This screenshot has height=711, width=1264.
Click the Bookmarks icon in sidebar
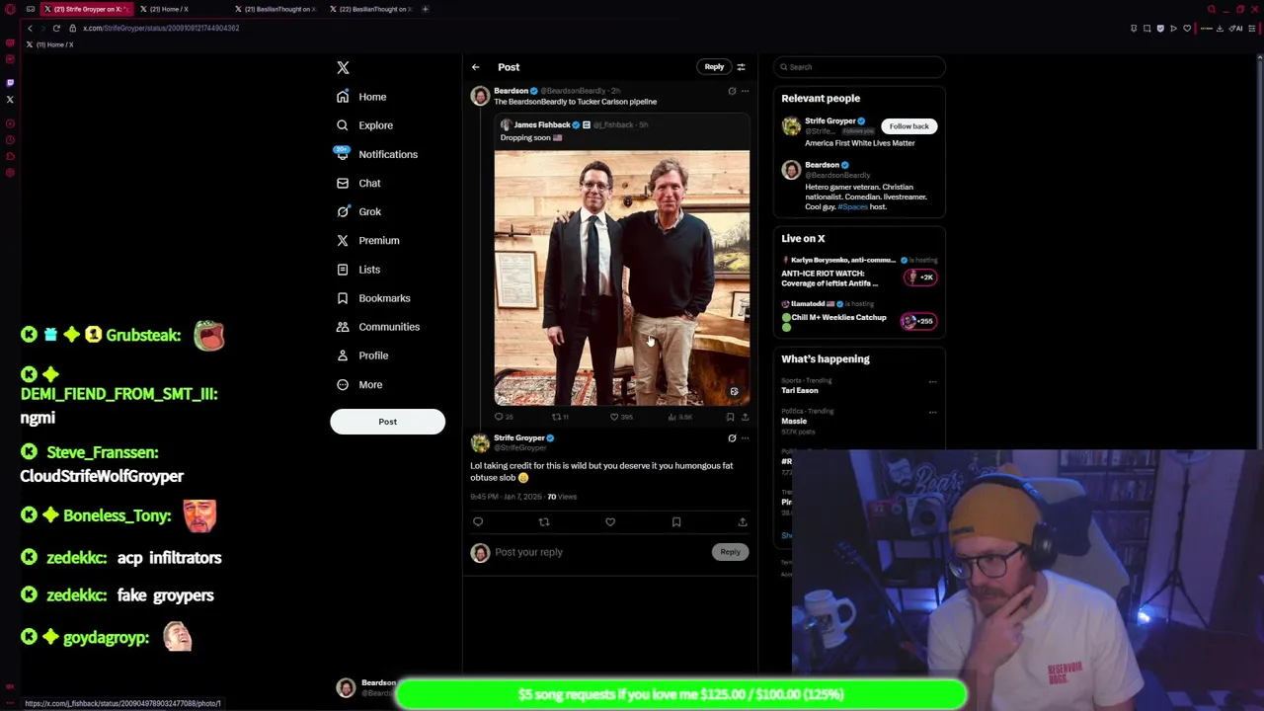click(343, 298)
